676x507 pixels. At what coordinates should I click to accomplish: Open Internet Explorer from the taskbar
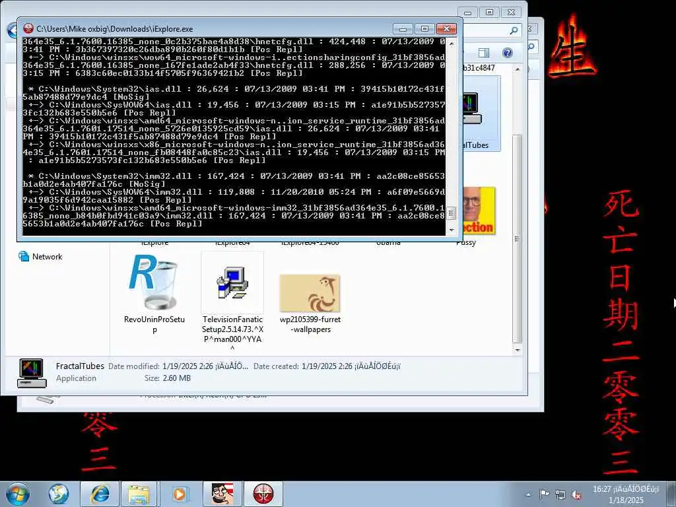click(x=100, y=494)
